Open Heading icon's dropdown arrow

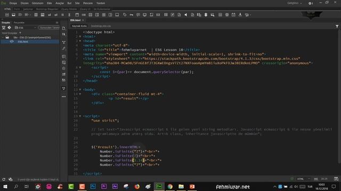coord(30,15)
